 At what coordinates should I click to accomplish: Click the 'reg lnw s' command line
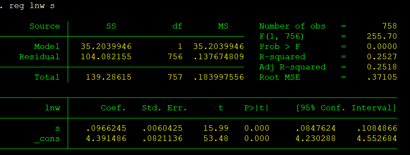(x=32, y=6)
